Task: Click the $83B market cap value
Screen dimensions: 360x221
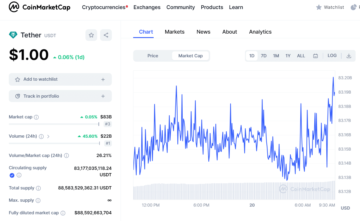Action: (x=106, y=117)
